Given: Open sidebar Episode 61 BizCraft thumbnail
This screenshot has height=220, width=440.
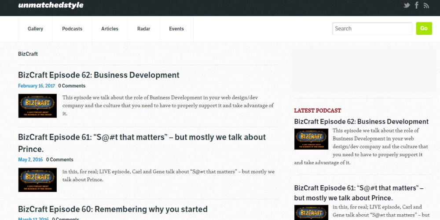Looking at the screenshot, I should point(311,213).
